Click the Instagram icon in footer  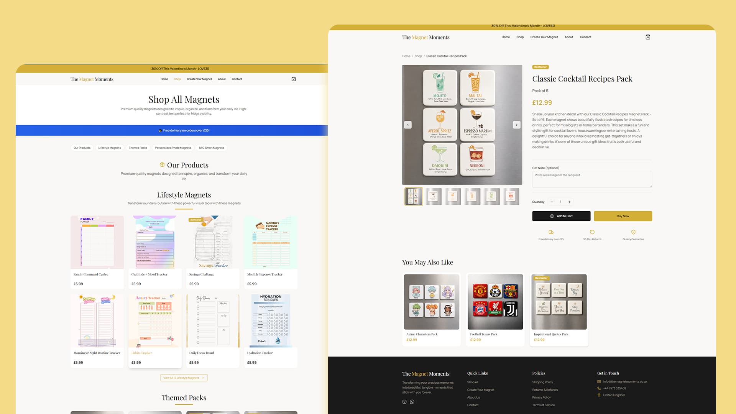(404, 402)
